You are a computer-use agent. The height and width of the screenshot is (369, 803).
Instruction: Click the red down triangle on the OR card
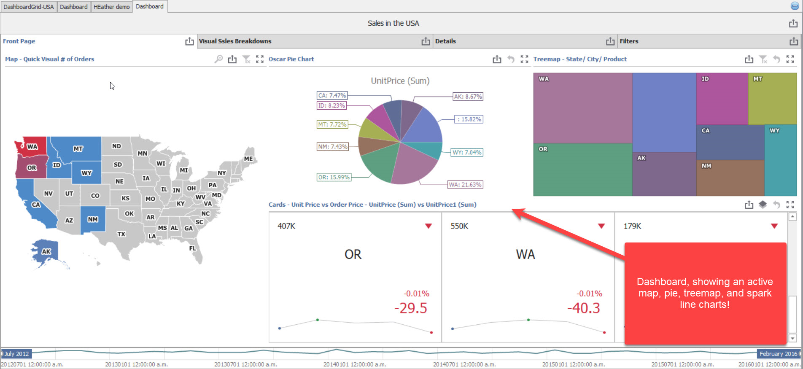[x=428, y=226]
